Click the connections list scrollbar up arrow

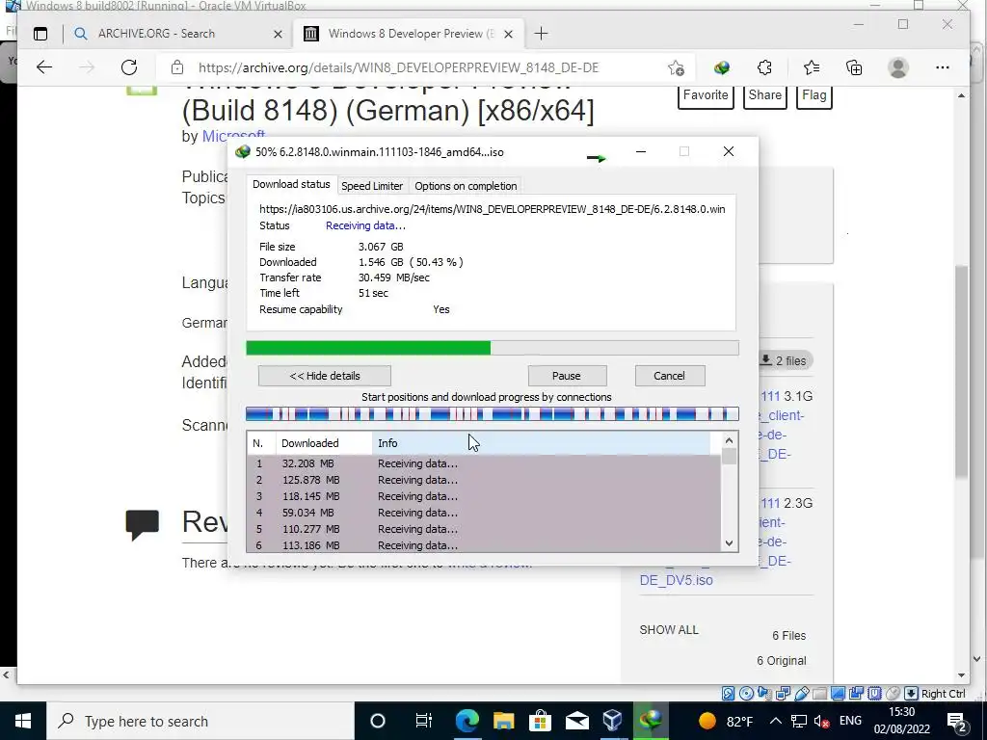(x=729, y=440)
